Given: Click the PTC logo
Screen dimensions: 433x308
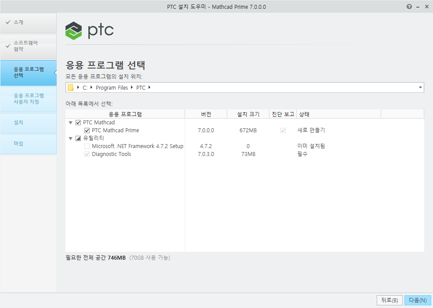Looking at the screenshot, I should click(x=90, y=31).
